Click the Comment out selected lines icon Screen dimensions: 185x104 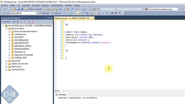[103, 13]
